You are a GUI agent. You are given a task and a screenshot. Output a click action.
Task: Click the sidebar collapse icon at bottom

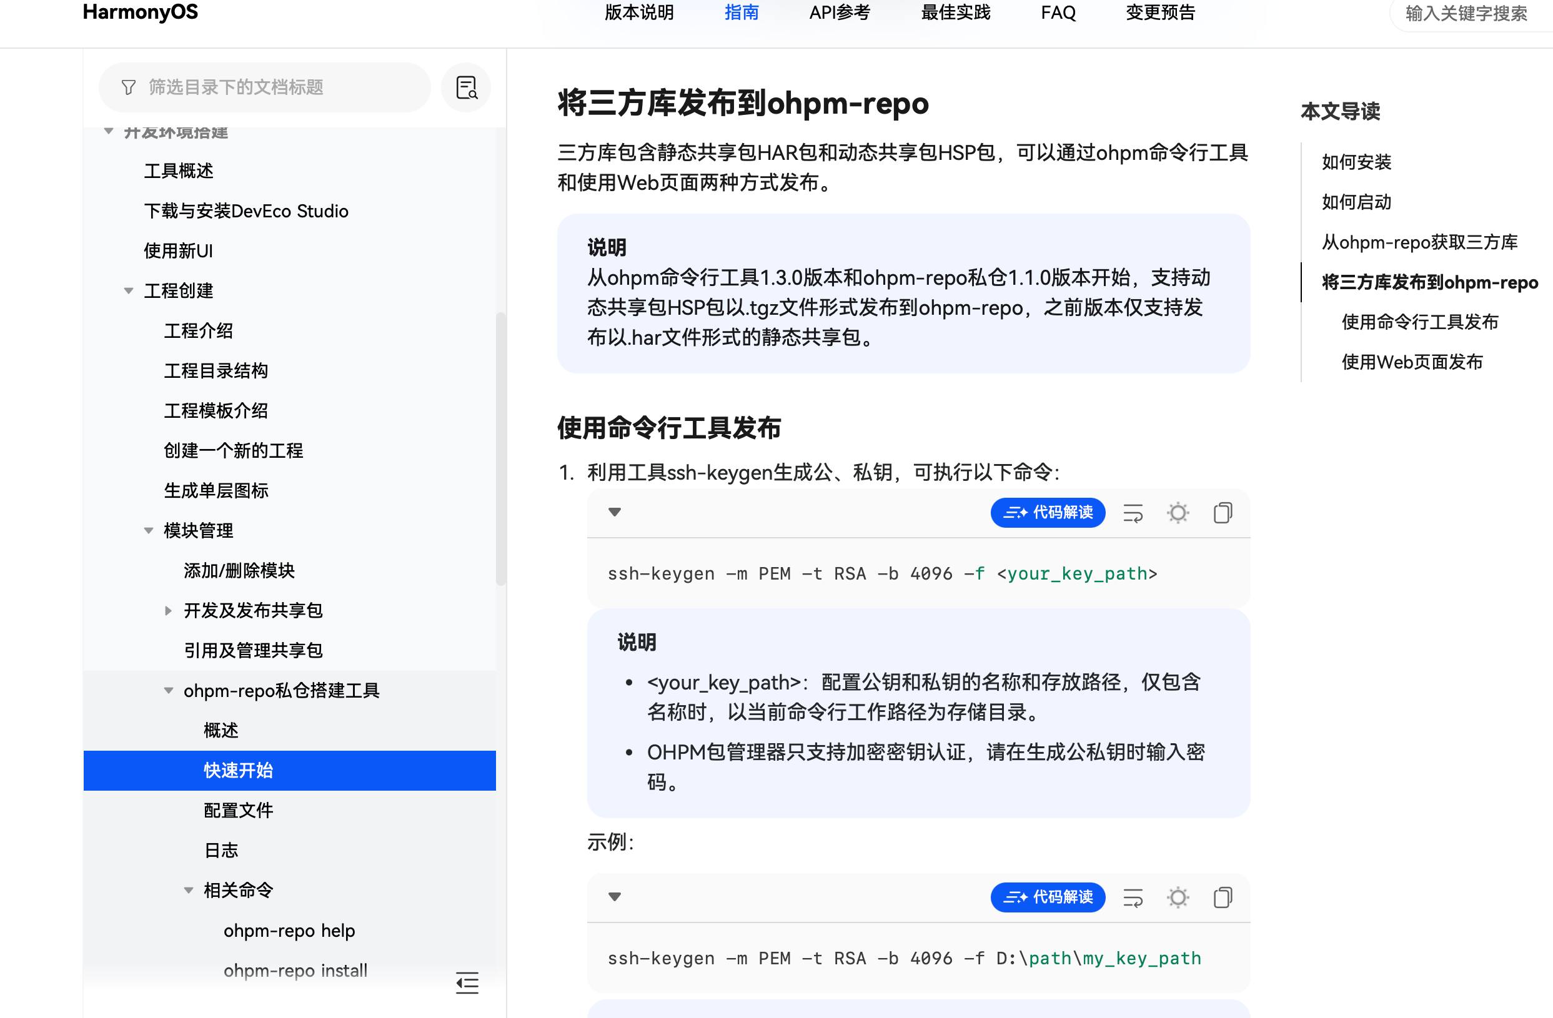[x=467, y=982]
